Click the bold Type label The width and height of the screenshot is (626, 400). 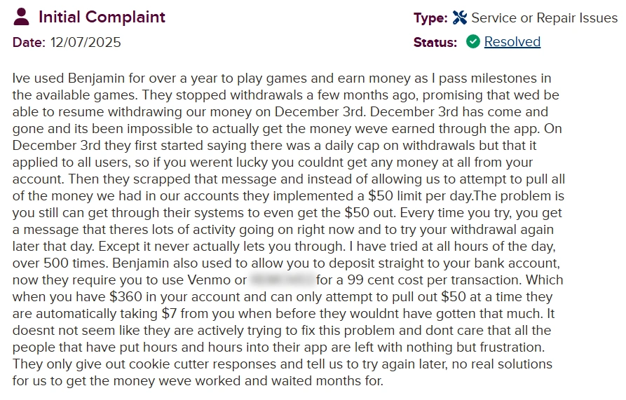(x=430, y=18)
